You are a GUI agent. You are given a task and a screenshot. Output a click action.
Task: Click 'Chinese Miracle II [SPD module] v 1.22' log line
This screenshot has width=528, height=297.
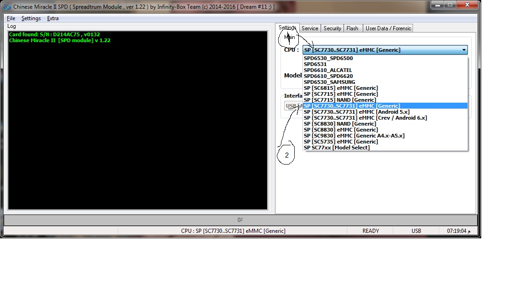pyautogui.click(x=60, y=40)
